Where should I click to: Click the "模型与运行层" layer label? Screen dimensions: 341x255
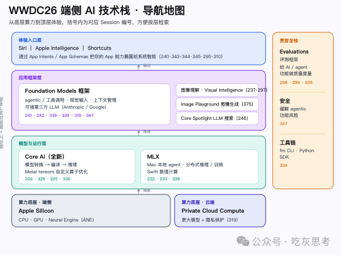(32, 144)
